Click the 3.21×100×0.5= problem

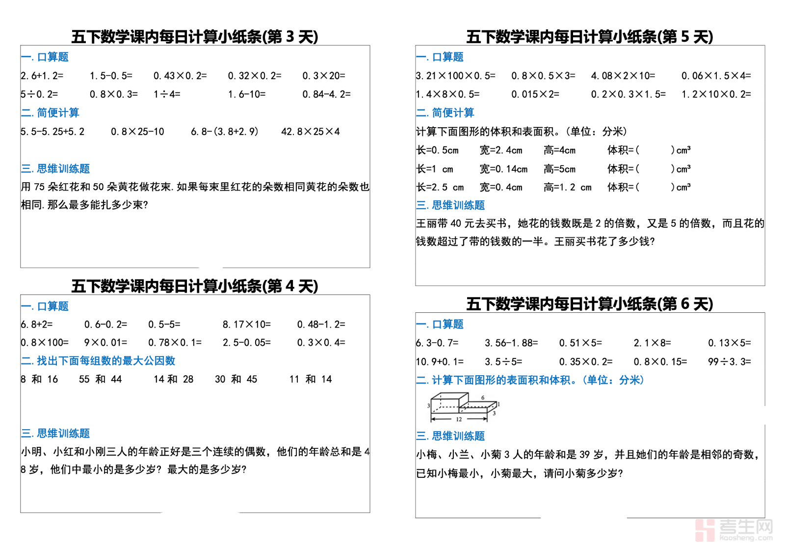[x=455, y=76]
